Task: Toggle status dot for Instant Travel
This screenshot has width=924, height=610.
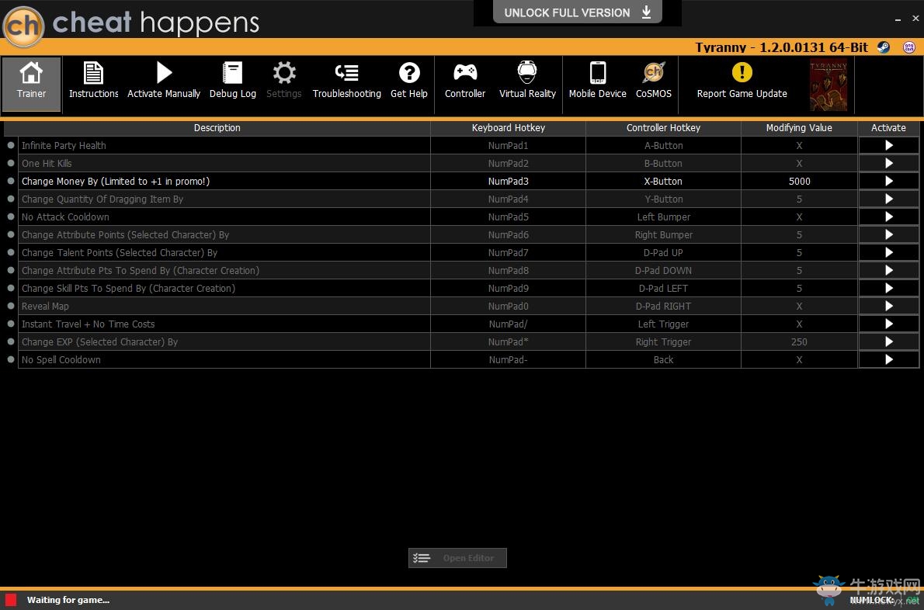Action: click(x=11, y=324)
